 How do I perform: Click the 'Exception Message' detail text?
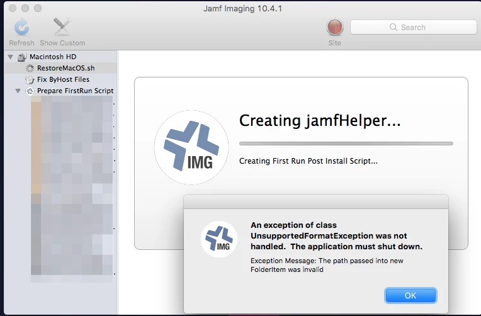click(x=327, y=265)
